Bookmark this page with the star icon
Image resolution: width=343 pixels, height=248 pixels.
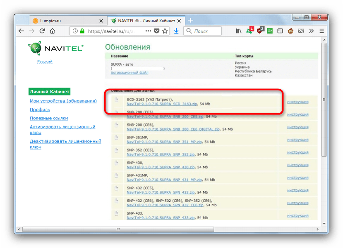tap(165, 31)
